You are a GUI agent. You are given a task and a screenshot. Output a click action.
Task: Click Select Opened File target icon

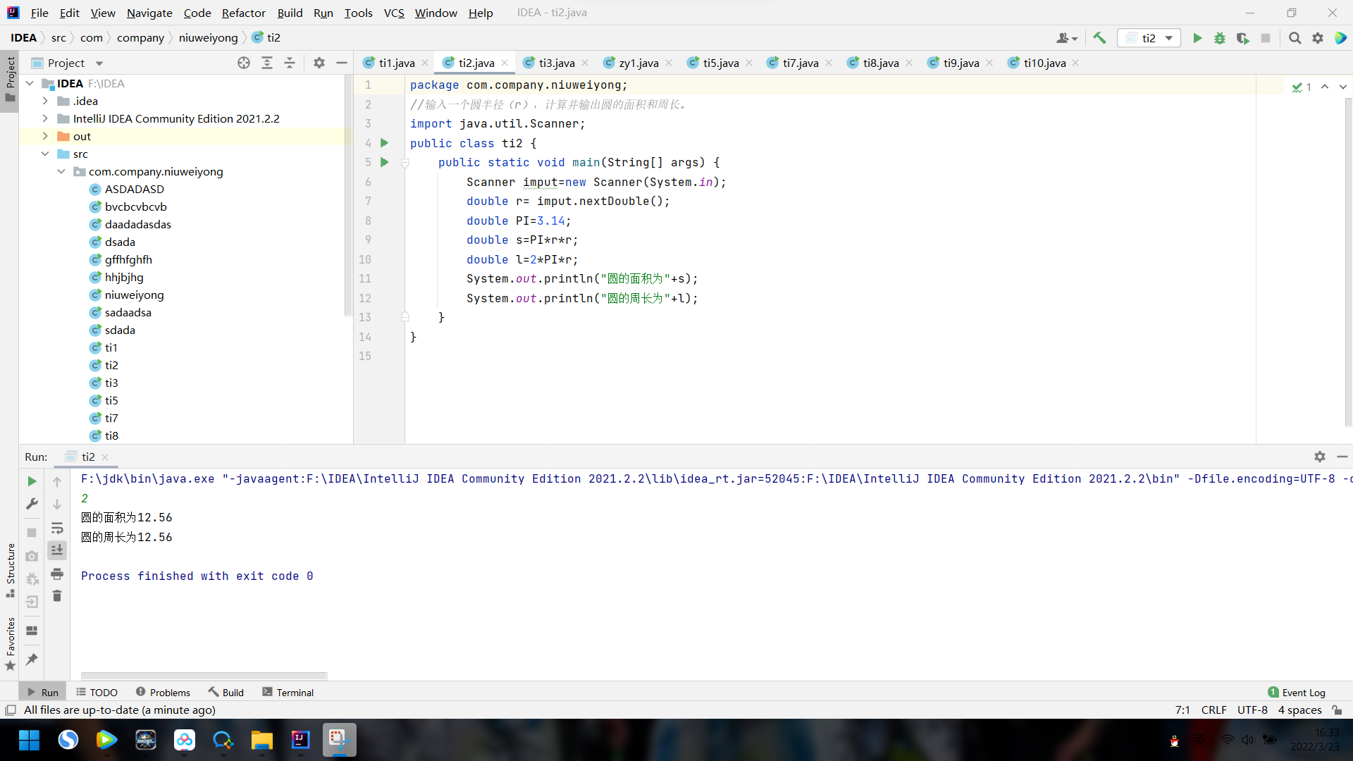tap(244, 63)
